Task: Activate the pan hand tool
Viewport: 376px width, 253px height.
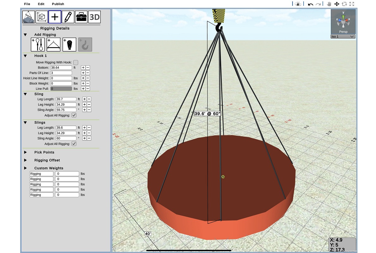Action: point(329,4)
